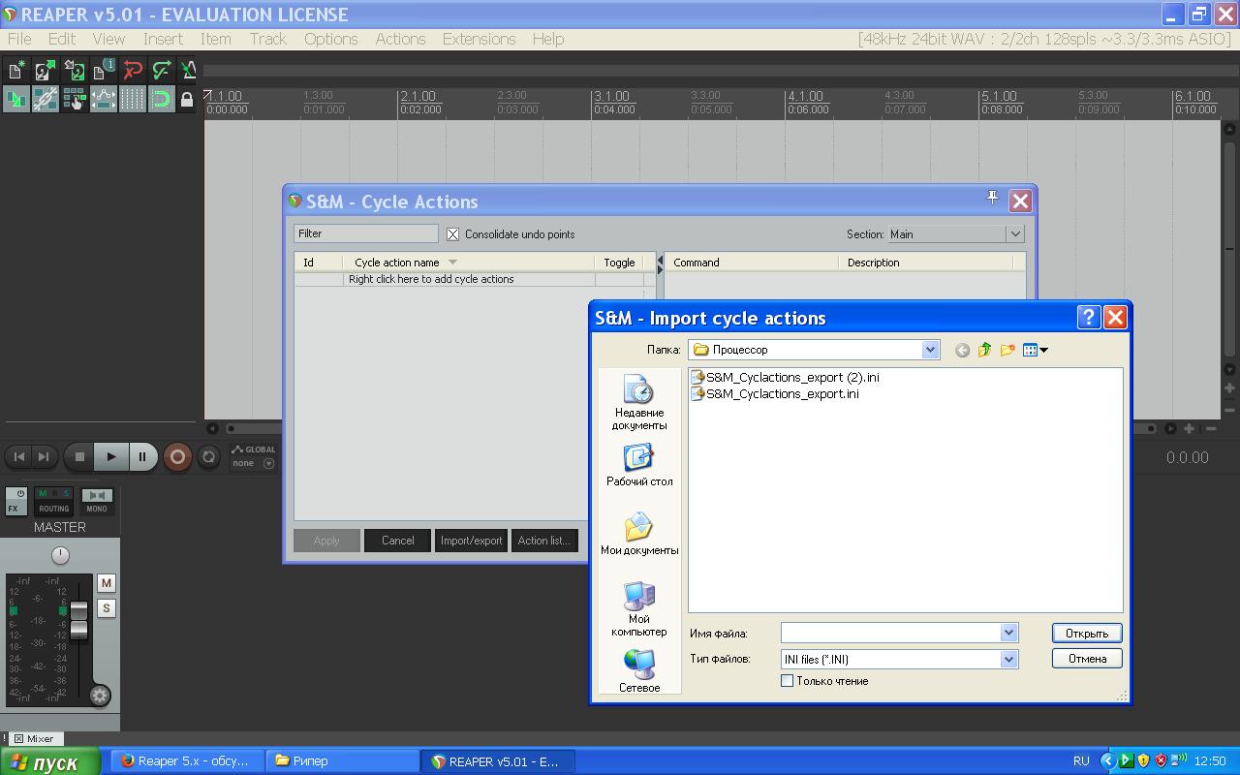The width and height of the screenshot is (1240, 775).
Task: Click the red Undo toolbar icon
Action: click(x=133, y=70)
